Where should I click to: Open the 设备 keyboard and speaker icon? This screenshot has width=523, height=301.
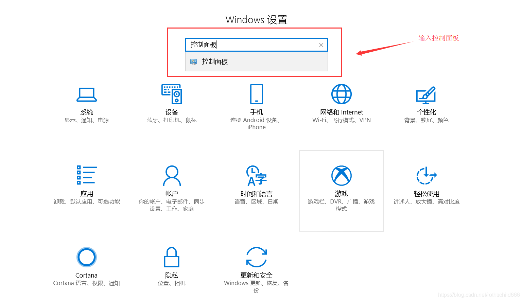(172, 94)
